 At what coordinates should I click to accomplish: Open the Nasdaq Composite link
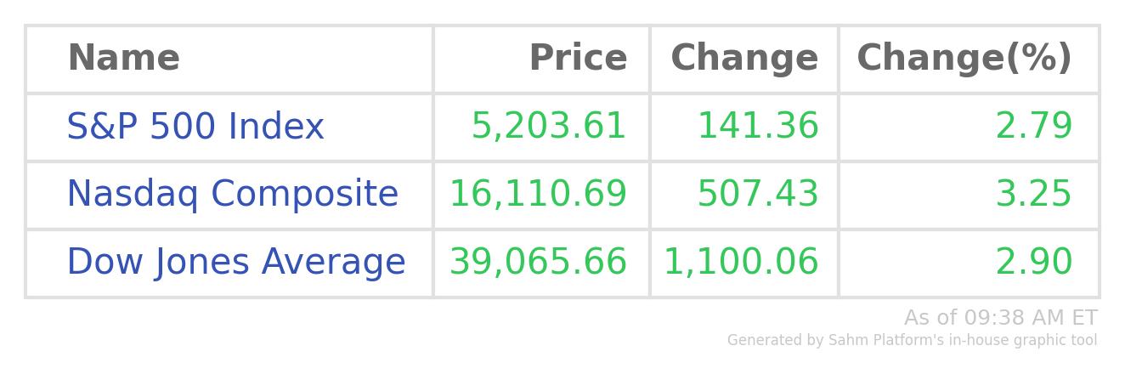(232, 195)
